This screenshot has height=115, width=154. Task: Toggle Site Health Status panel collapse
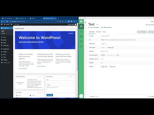click(x=43, y=77)
